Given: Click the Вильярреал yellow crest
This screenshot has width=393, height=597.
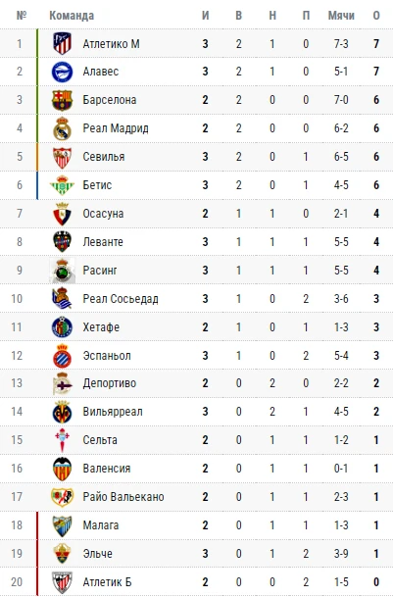Looking at the screenshot, I should coord(62,412).
